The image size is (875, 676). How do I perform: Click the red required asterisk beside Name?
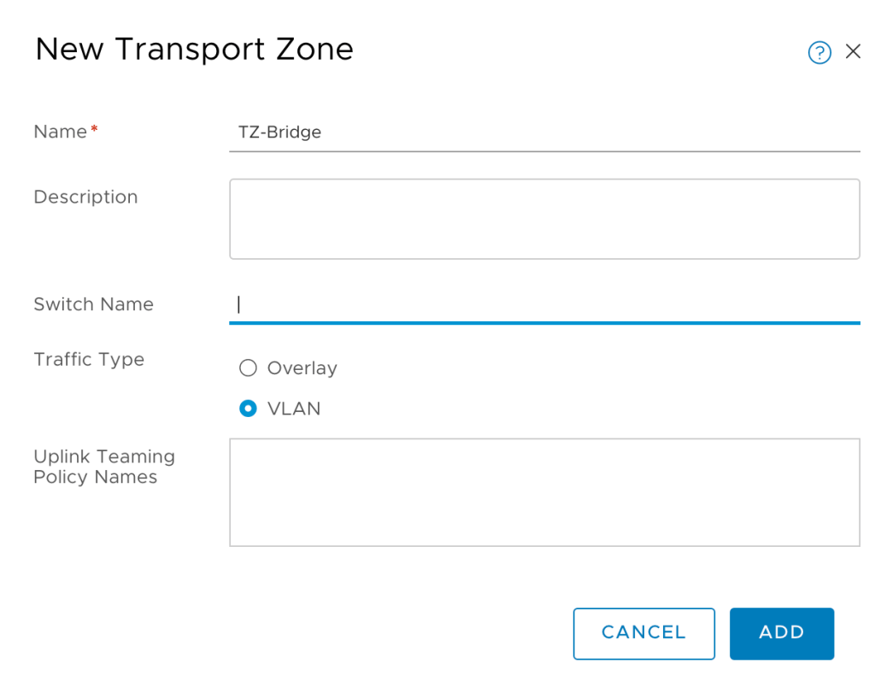(94, 129)
